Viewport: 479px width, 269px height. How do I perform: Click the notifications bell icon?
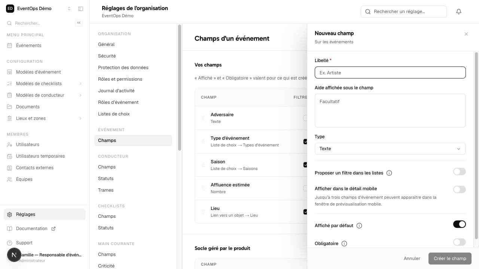coord(459,12)
